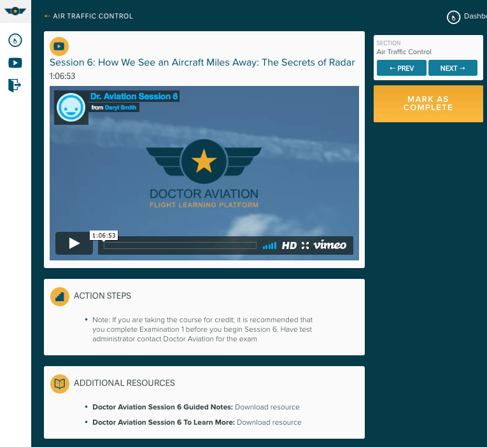The image size is (487, 447).
Task: Open Daryl Smith's Vimeo profile link
Action: click(120, 108)
